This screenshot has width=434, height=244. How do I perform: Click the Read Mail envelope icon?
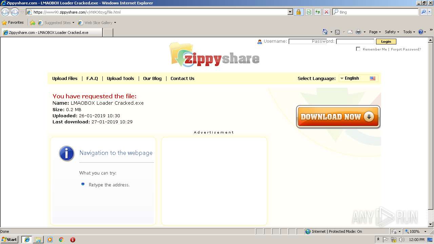click(x=350, y=32)
